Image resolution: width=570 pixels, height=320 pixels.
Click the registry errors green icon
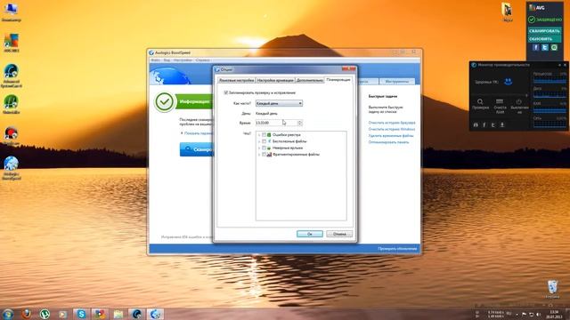(x=269, y=135)
